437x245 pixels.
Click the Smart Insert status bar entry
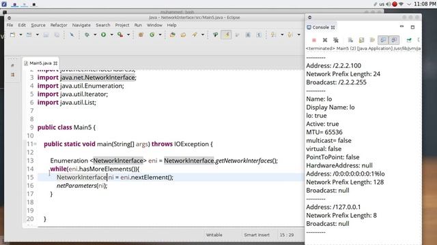click(257, 235)
